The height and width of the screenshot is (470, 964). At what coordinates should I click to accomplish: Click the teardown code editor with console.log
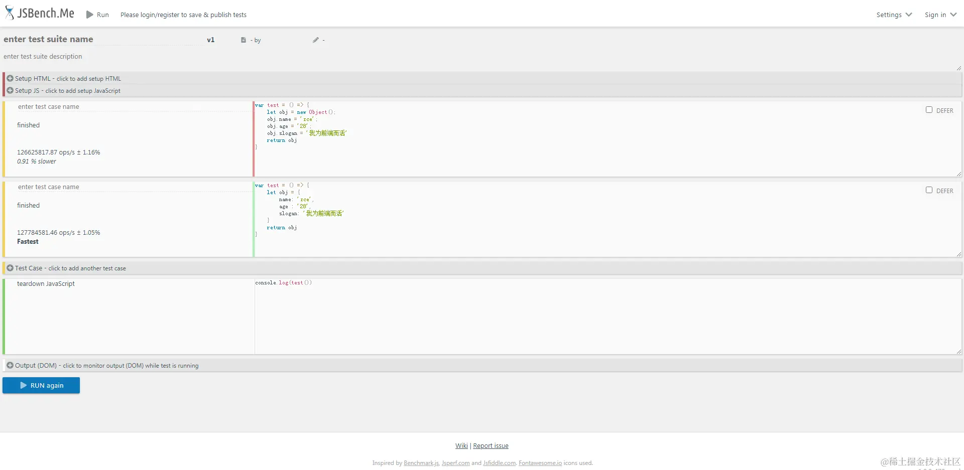pyautogui.click(x=608, y=316)
